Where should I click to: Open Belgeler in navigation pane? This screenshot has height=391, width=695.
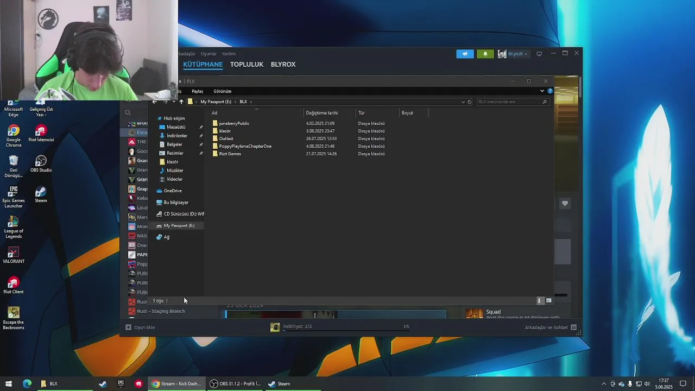point(174,144)
